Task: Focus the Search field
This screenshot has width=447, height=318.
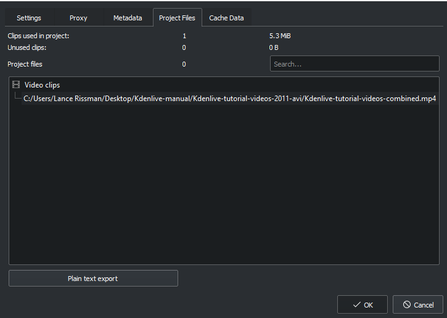Action: click(355, 64)
